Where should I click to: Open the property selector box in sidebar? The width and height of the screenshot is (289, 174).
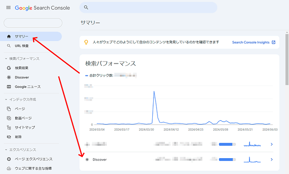[33, 23]
